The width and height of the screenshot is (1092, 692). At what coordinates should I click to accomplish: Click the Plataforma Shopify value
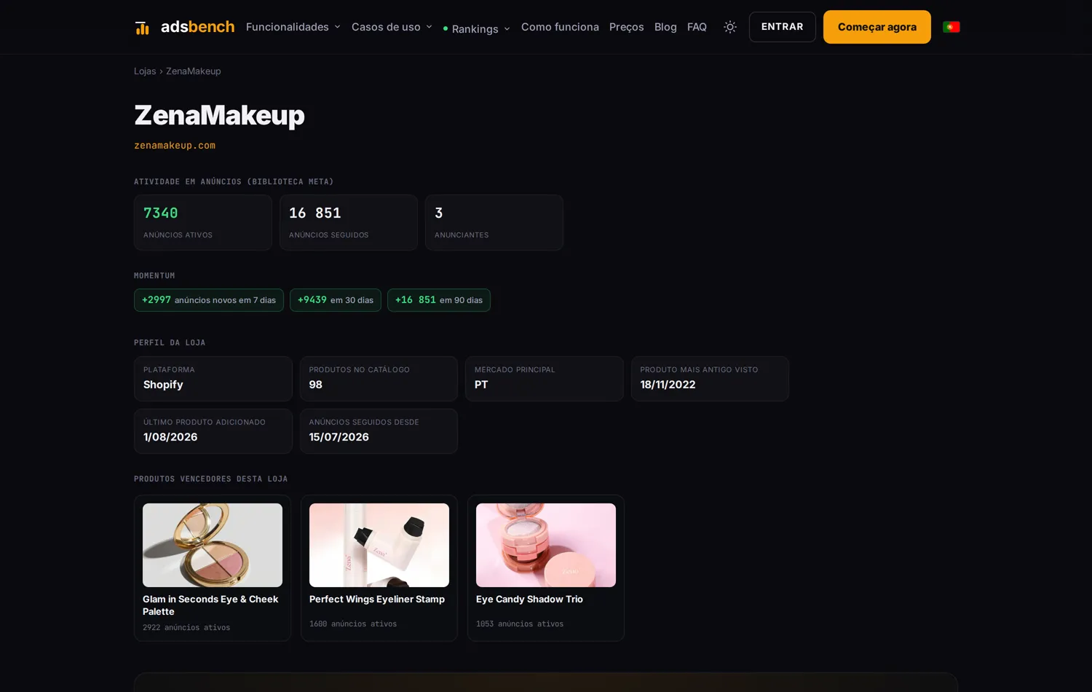click(163, 385)
